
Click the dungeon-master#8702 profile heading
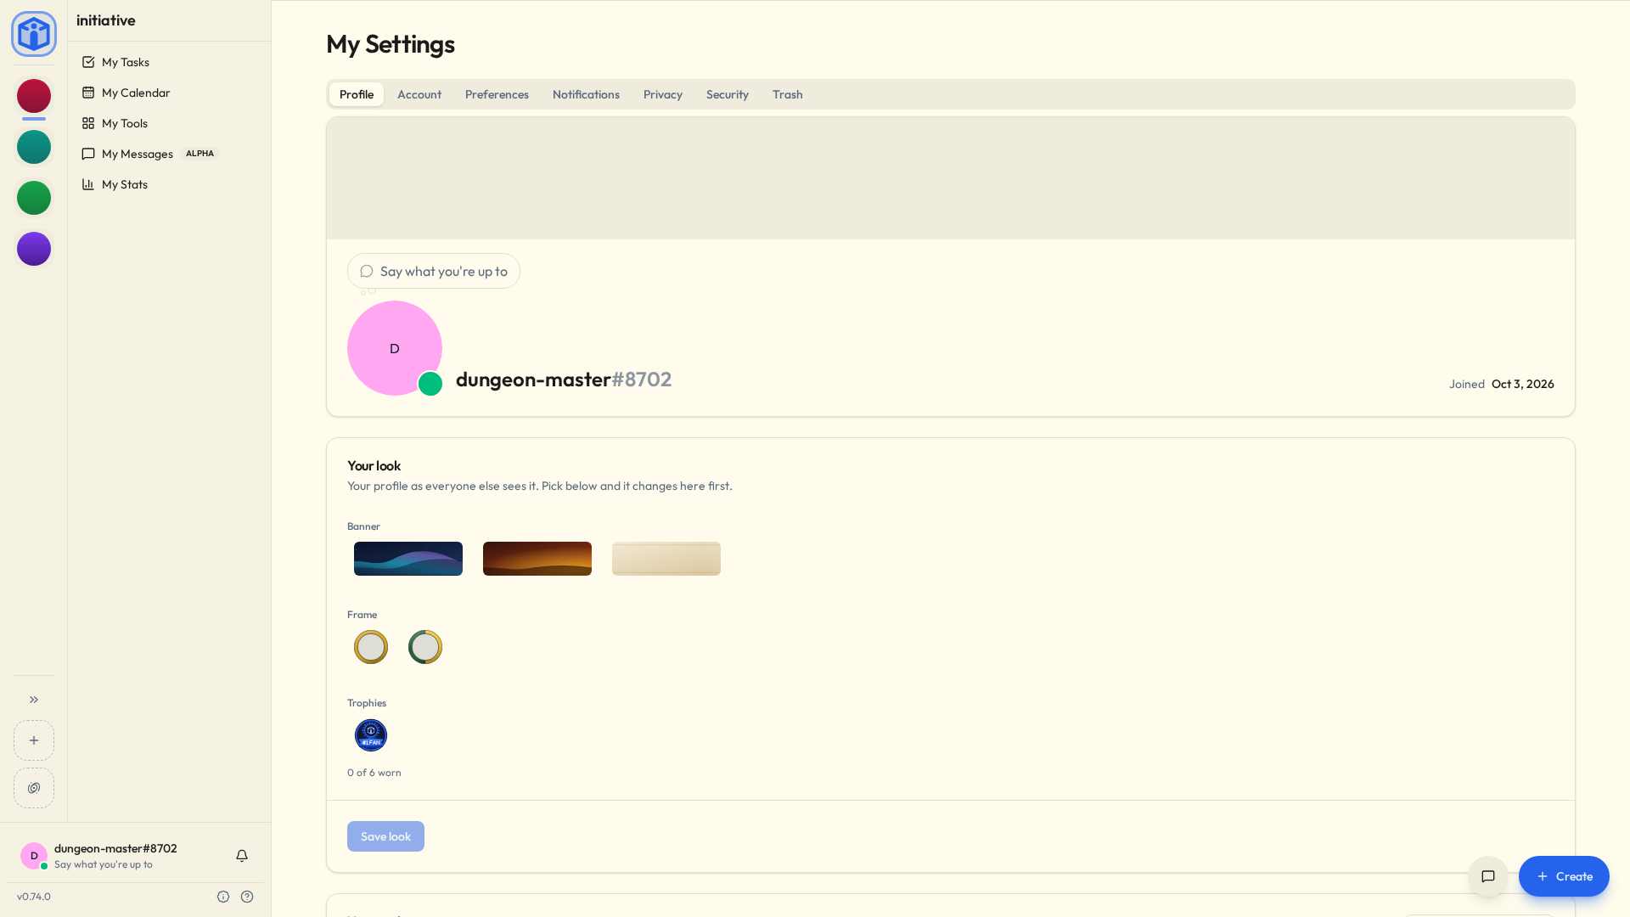pyautogui.click(x=564, y=380)
